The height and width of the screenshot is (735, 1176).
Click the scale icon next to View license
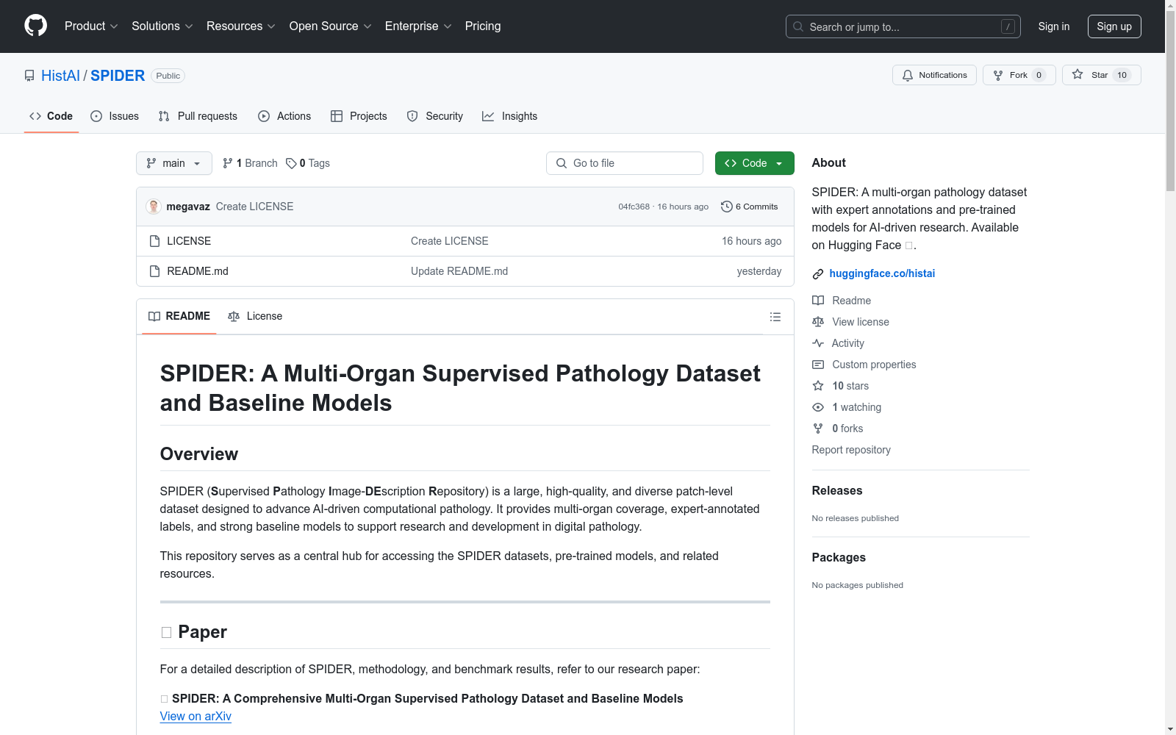click(818, 322)
